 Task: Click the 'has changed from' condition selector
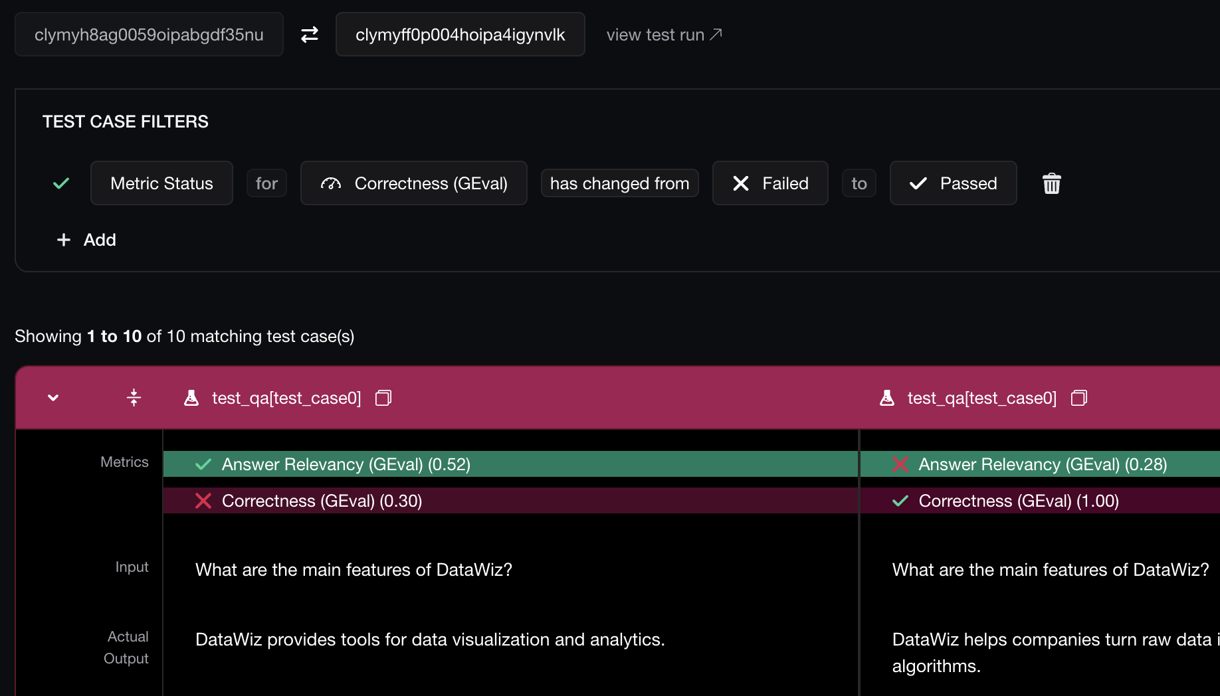pyautogui.click(x=619, y=183)
